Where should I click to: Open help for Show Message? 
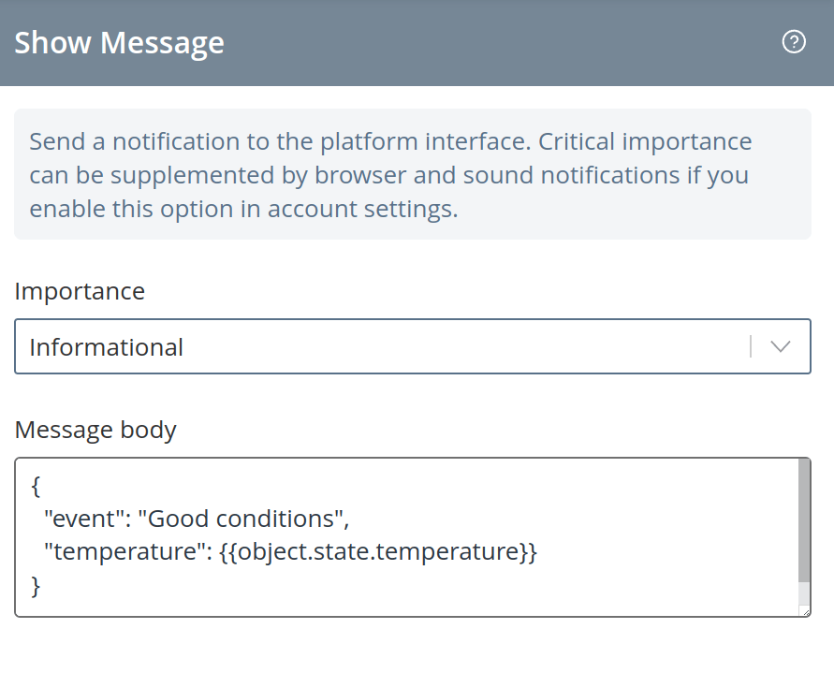(794, 42)
